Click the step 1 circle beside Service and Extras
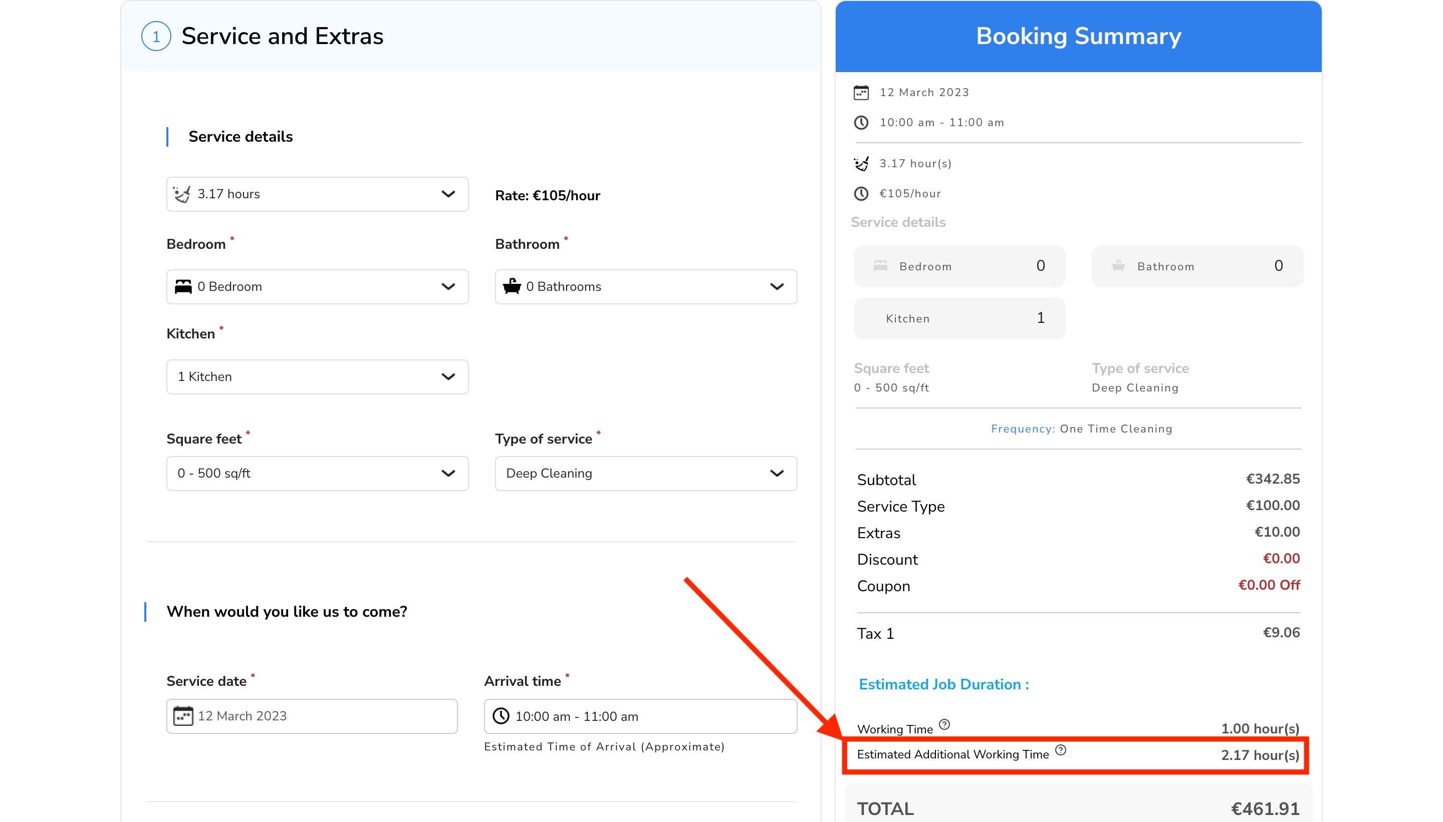1443x822 pixels. click(156, 37)
